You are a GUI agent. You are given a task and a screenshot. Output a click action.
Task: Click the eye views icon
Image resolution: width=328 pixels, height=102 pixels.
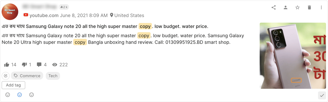tap(55, 65)
